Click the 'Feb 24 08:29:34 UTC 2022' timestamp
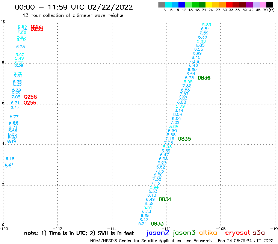Image resolution: width=278 pixels, height=244 pixels. click(246, 241)
